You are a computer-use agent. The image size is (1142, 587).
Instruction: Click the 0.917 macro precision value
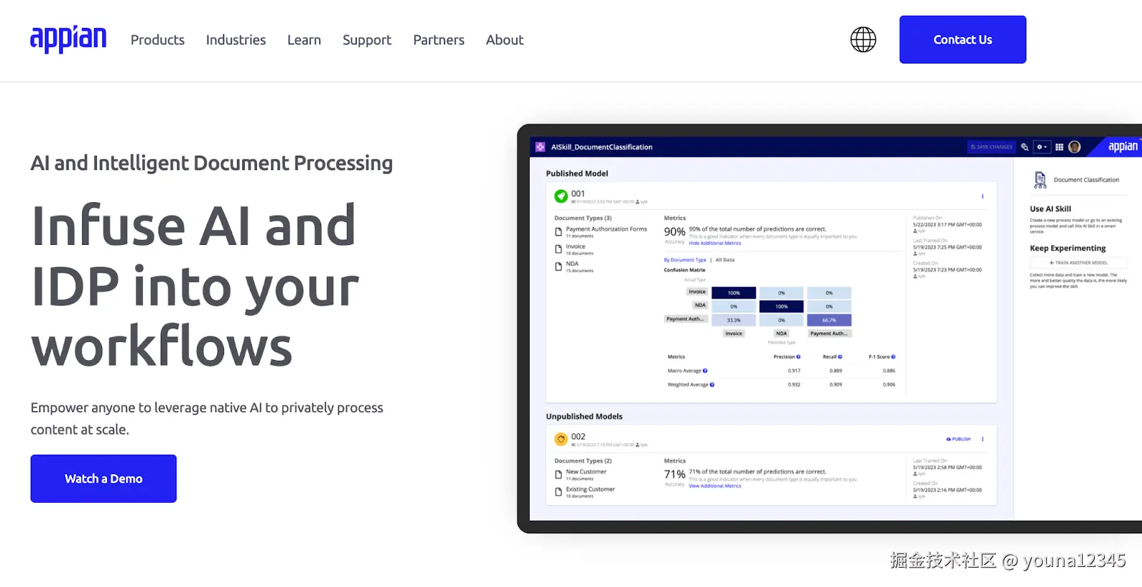point(794,371)
